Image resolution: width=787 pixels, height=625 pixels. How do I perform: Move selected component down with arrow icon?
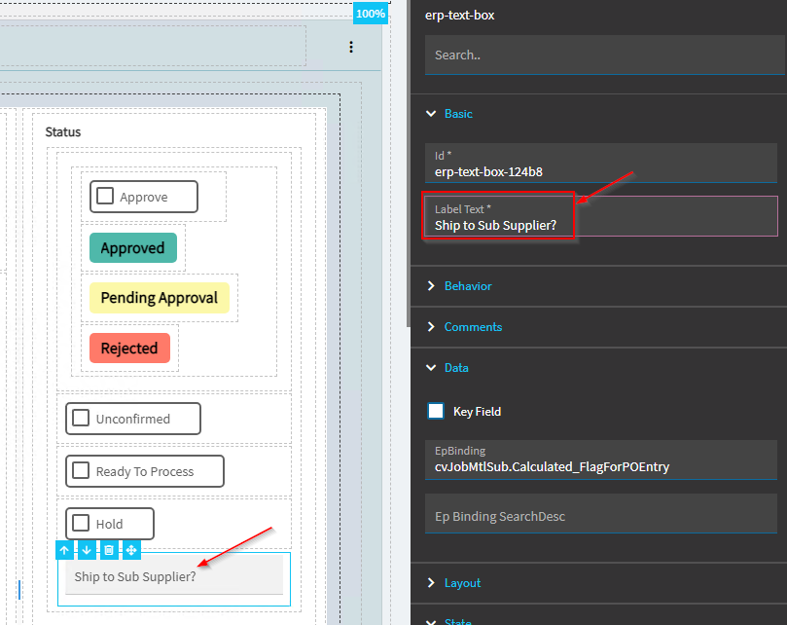87,550
